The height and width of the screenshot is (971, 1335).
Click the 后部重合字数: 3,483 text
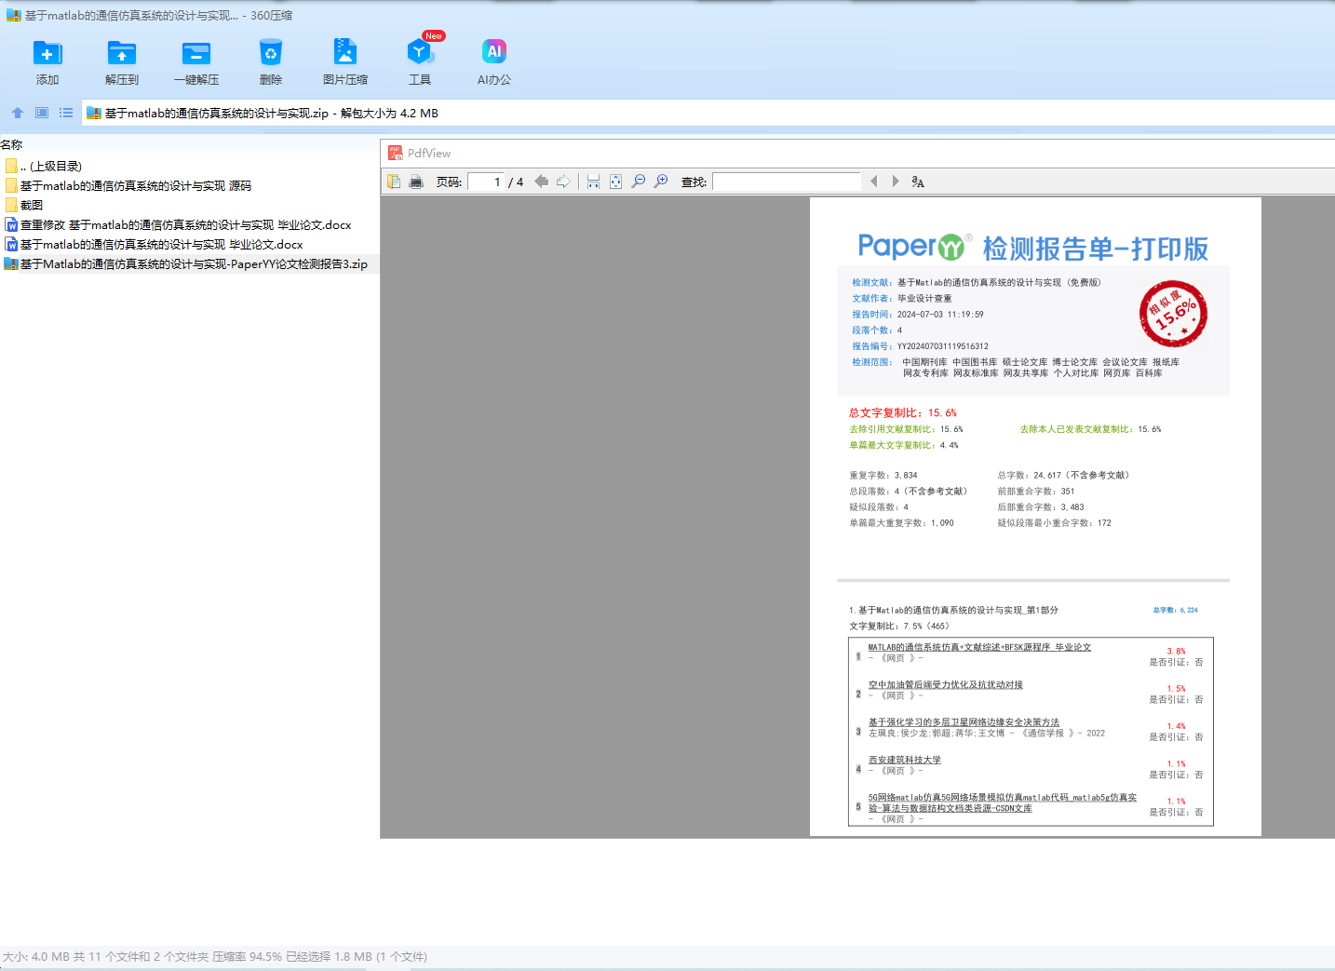[1041, 507]
